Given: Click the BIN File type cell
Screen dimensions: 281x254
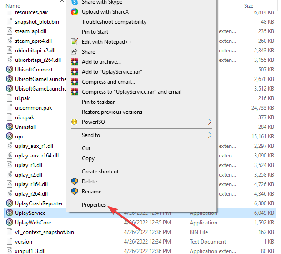Looking at the screenshot, I should click(x=199, y=232).
